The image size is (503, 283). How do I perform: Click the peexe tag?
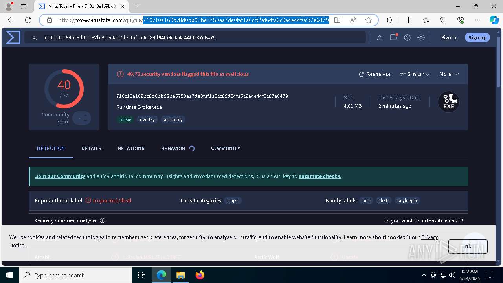125,119
